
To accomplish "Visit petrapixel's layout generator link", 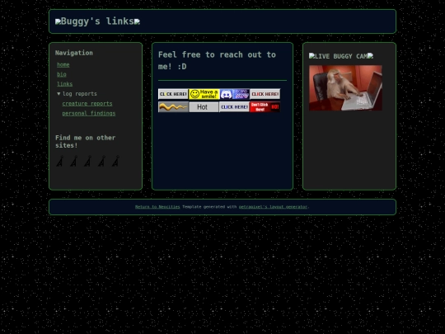I will [273, 207].
